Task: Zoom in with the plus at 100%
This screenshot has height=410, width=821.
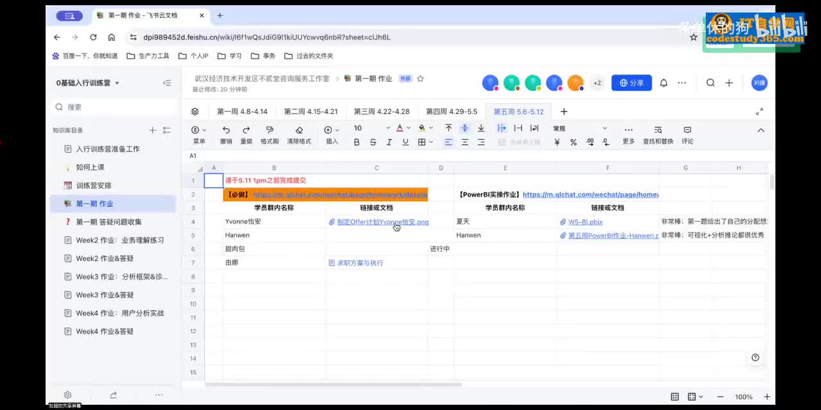Action: pos(767,397)
